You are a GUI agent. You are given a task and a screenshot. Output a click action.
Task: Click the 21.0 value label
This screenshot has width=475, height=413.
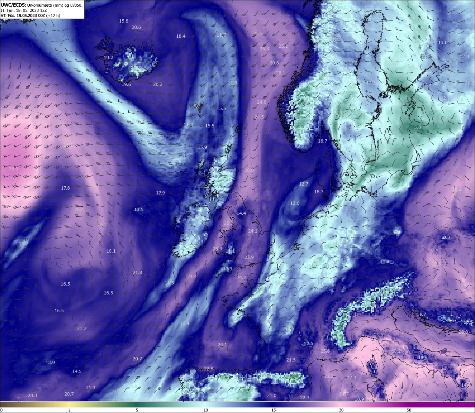pos(272,396)
